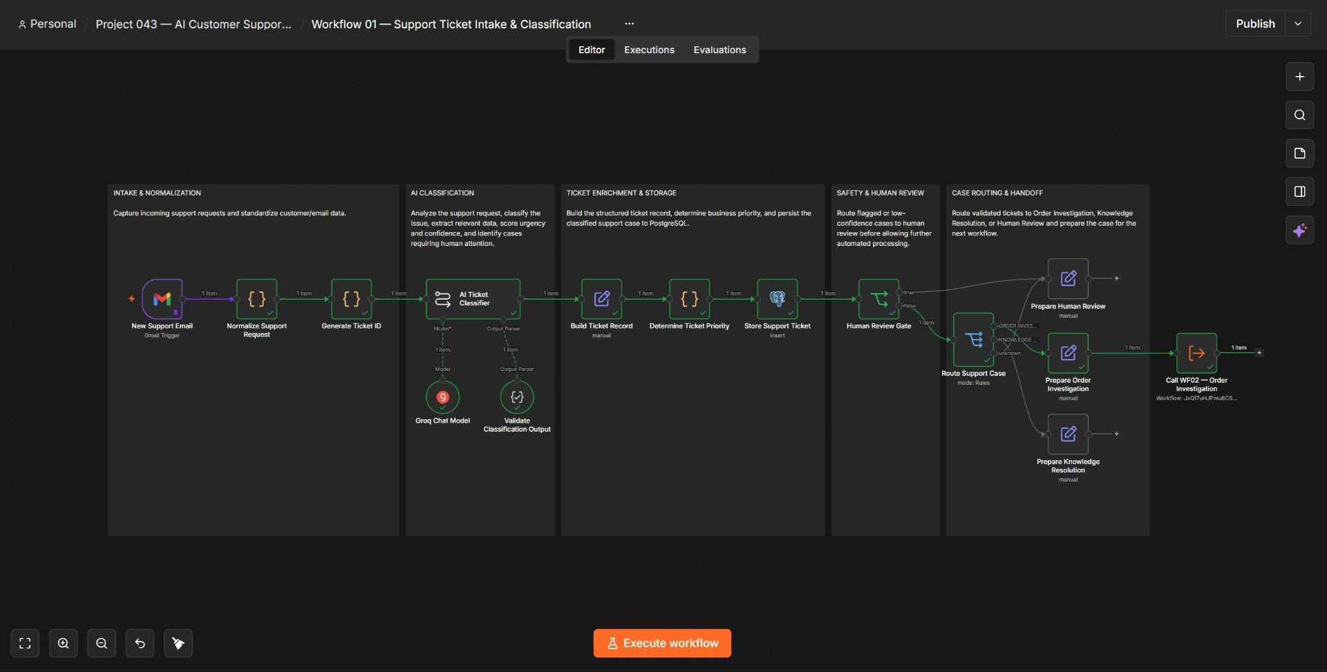Screen dimensions: 1327x672
Task: Switch to the Executions tab
Action: point(649,50)
